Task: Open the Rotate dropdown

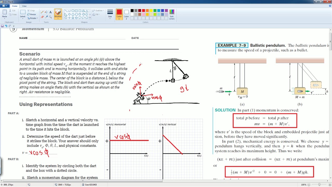Action: [x=33, y=18]
